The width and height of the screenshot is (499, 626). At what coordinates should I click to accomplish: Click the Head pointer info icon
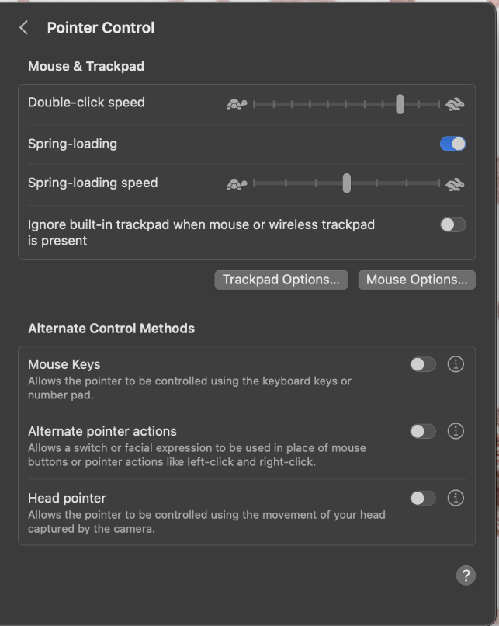[x=456, y=498]
